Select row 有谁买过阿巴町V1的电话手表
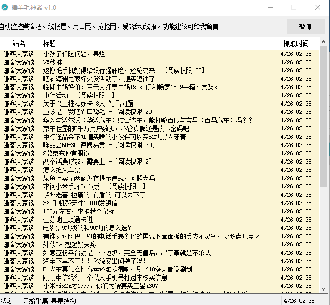Image resolution: width=330 pixels, height=305 pixels. click(x=159, y=236)
